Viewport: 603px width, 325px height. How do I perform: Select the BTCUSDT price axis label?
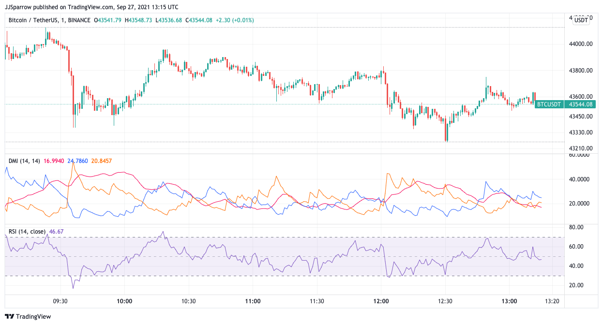point(549,104)
